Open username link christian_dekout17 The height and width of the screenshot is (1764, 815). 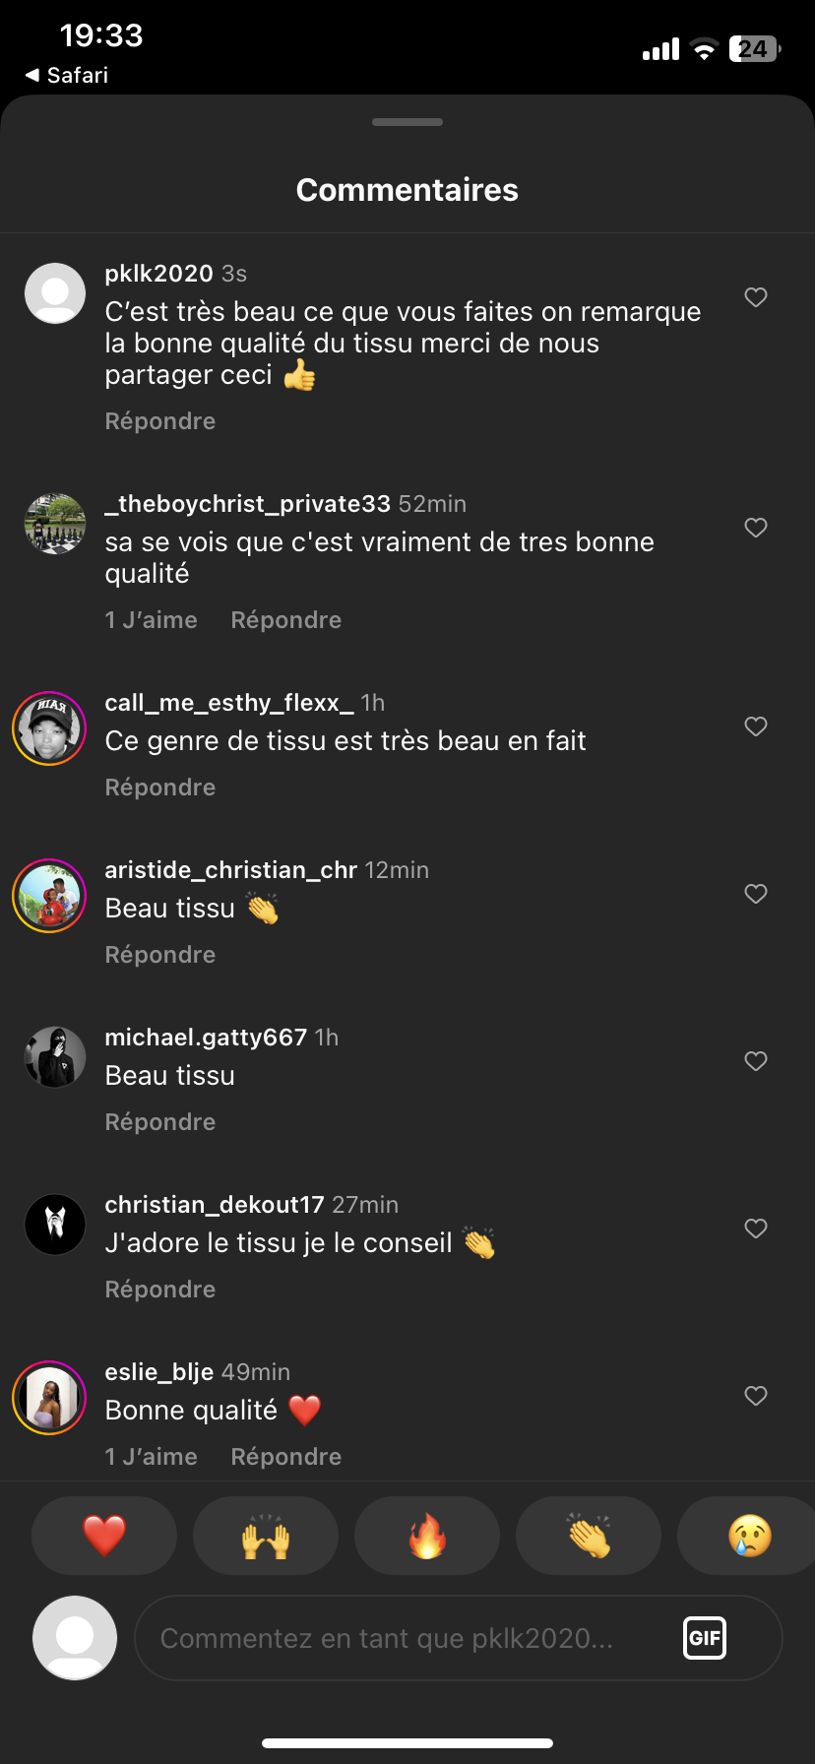(215, 1205)
